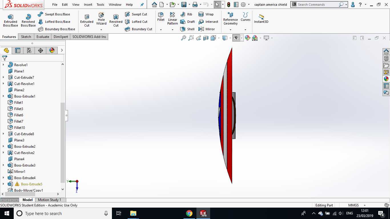Open the Windows Start menu

tap(7, 213)
